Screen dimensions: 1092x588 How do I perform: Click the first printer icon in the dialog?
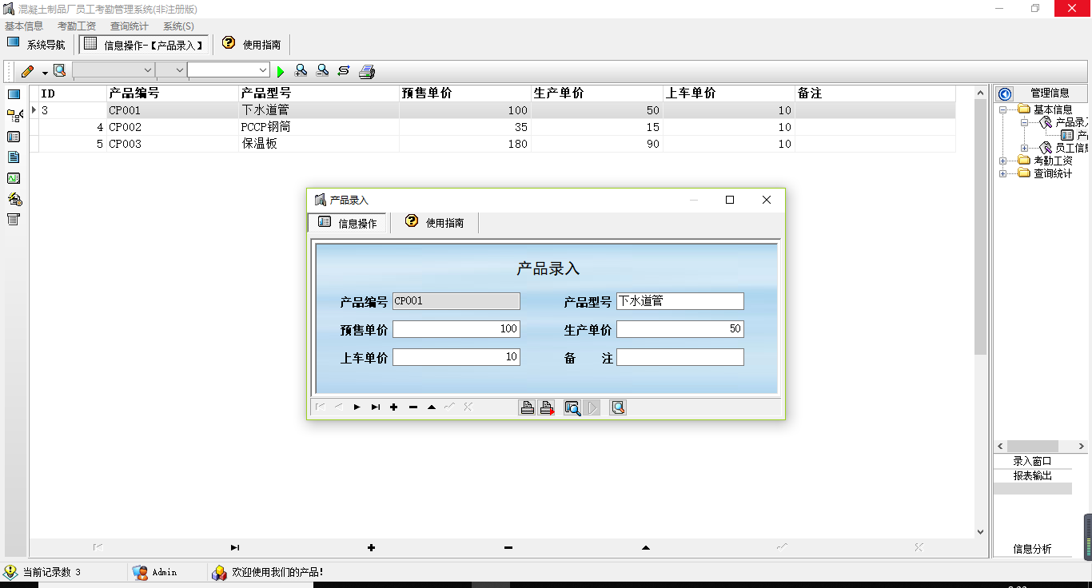[528, 407]
